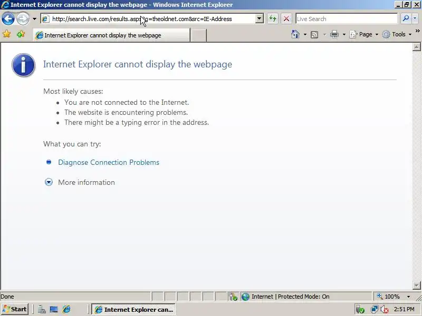Open the Page menu

363,34
